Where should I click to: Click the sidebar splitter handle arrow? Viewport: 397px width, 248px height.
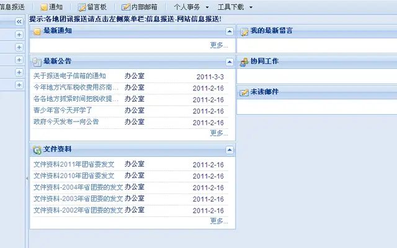[27, 179]
